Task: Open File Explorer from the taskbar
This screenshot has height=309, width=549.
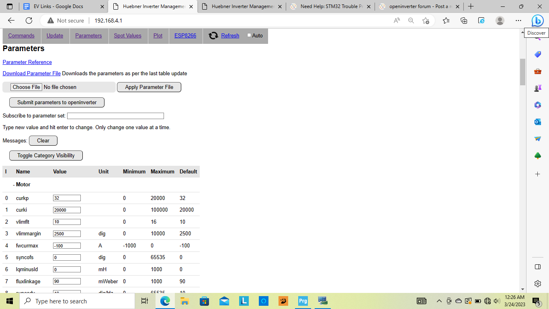Action: pos(184,301)
